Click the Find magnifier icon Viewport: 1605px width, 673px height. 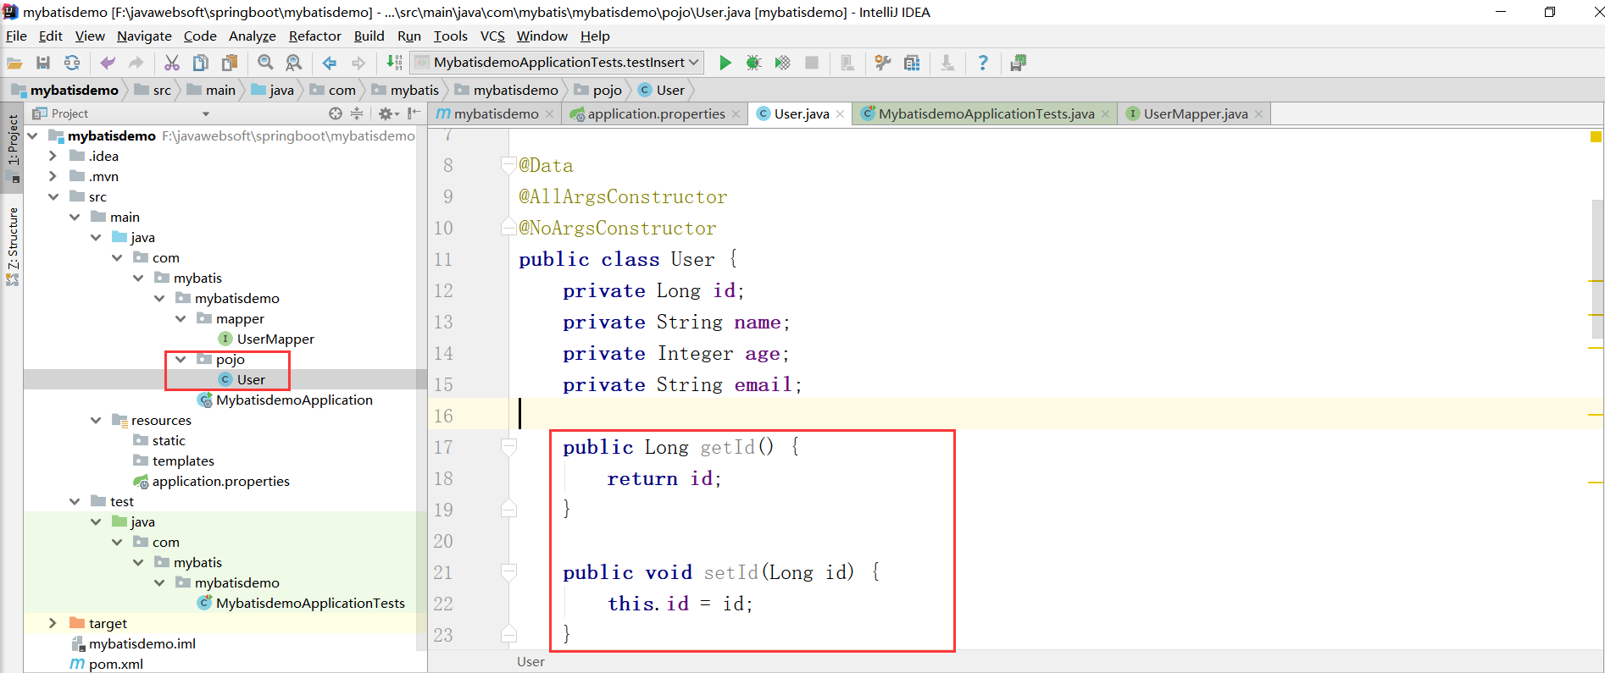(x=265, y=63)
